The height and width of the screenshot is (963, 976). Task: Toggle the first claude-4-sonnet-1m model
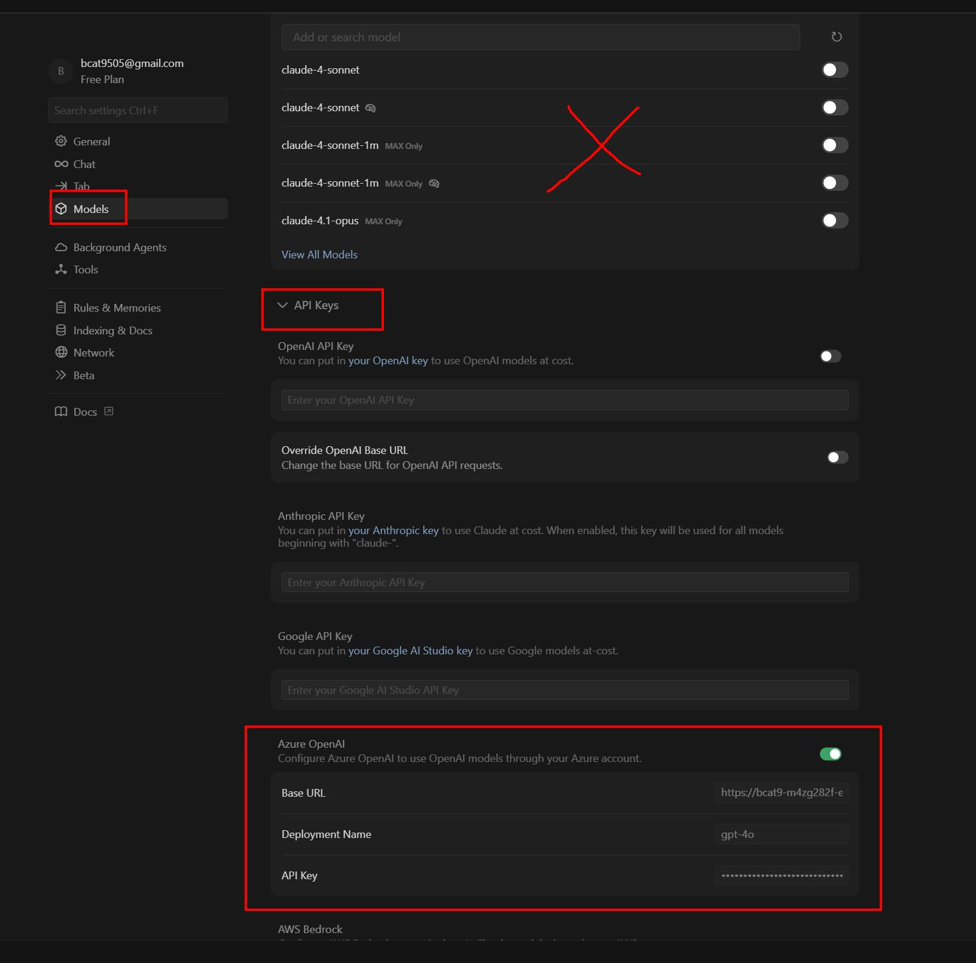coord(835,145)
